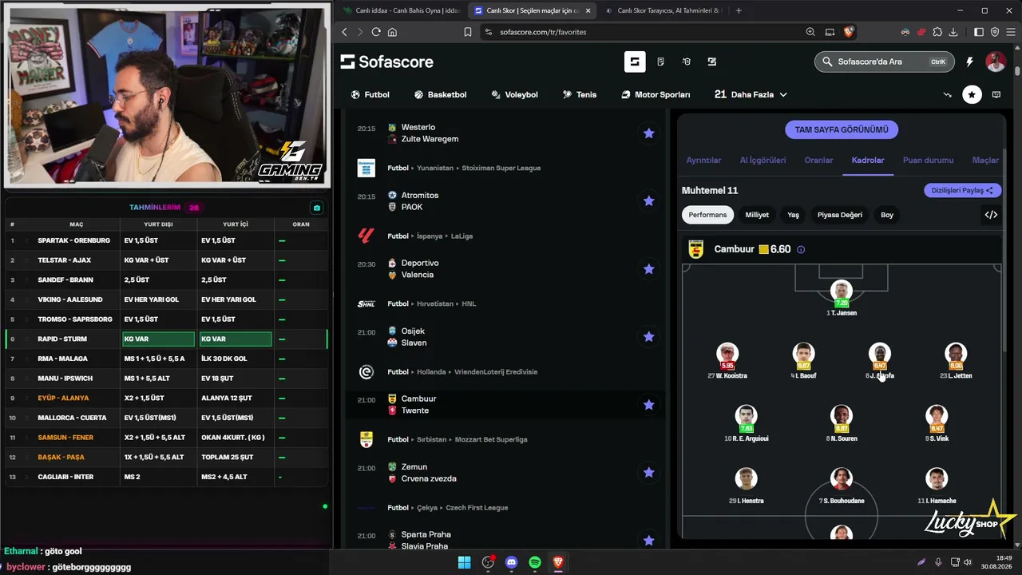Image resolution: width=1022 pixels, height=575 pixels.
Task: Open the browser extensions puzzle icon
Action: [937, 32]
